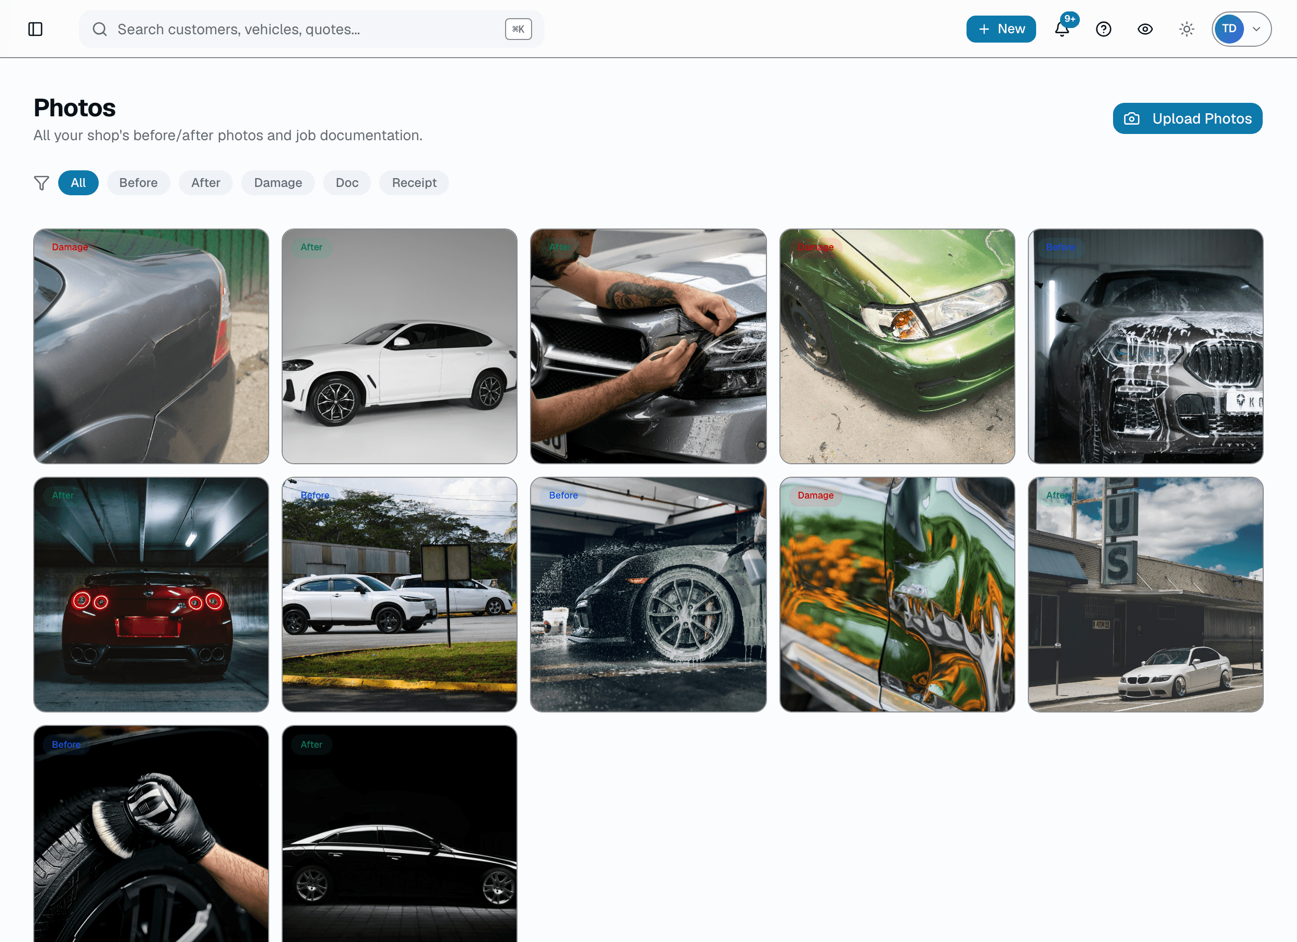The image size is (1297, 942).
Task: Focus the search customers, vehicles, quotes field
Action: [x=311, y=29]
